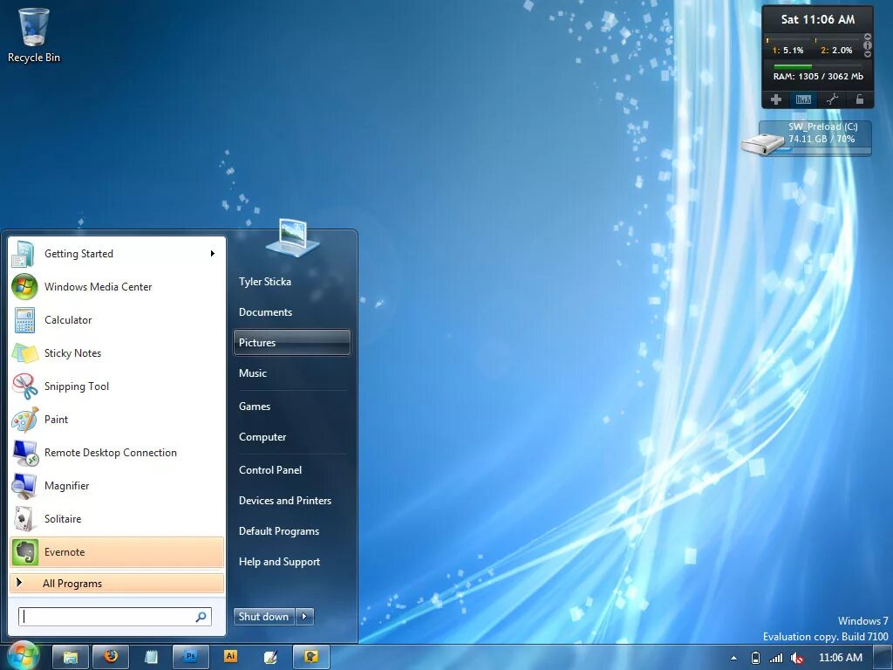Switch to Photoshop on the taskbar
The width and height of the screenshot is (893, 670).
pyautogui.click(x=191, y=658)
